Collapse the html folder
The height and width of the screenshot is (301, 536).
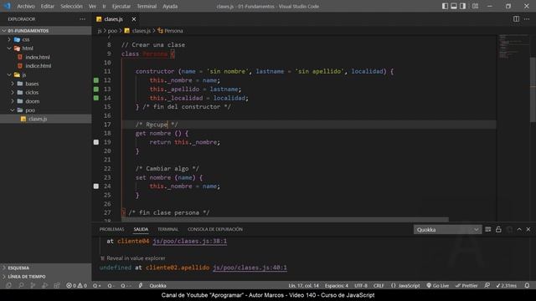point(46,48)
